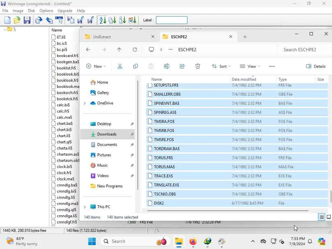Viewport: 332px width, 249px height.
Task: Open the Image menu in WinImage
Action: [18, 11]
